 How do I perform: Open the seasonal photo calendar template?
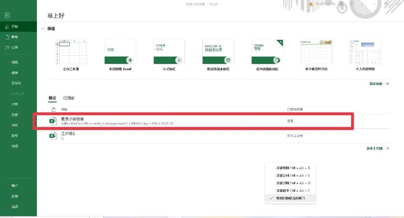click(317, 55)
